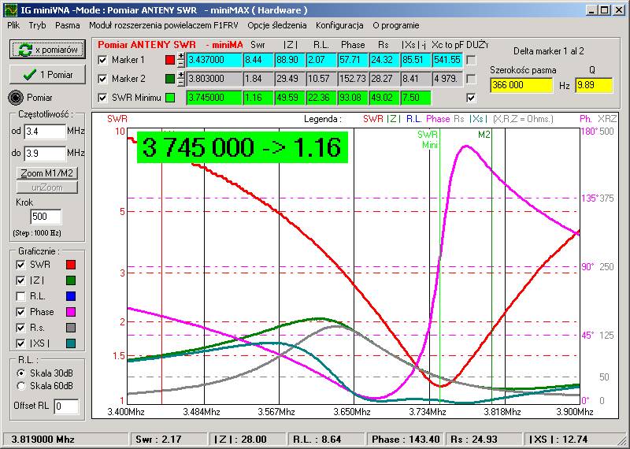Click the '1 Pomiar' green checkmark button
Screen dimensions: 630x449
[47, 75]
